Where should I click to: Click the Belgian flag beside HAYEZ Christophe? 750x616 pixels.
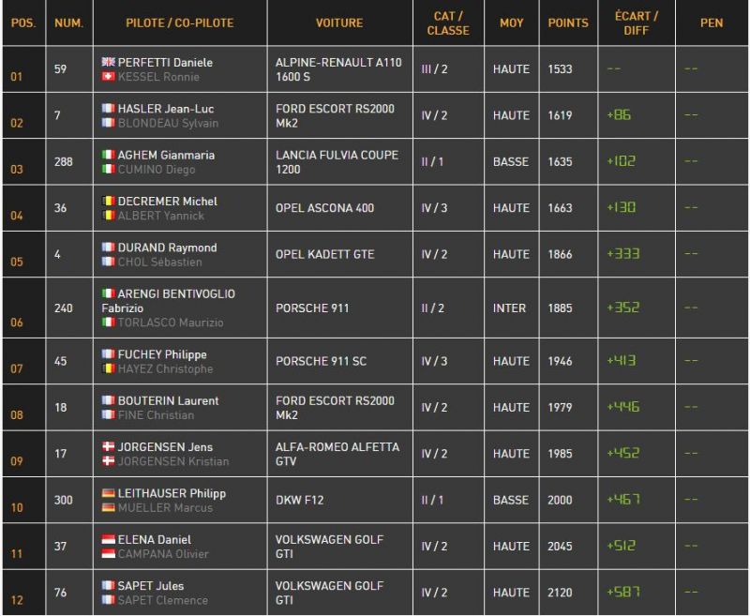pyautogui.click(x=108, y=368)
